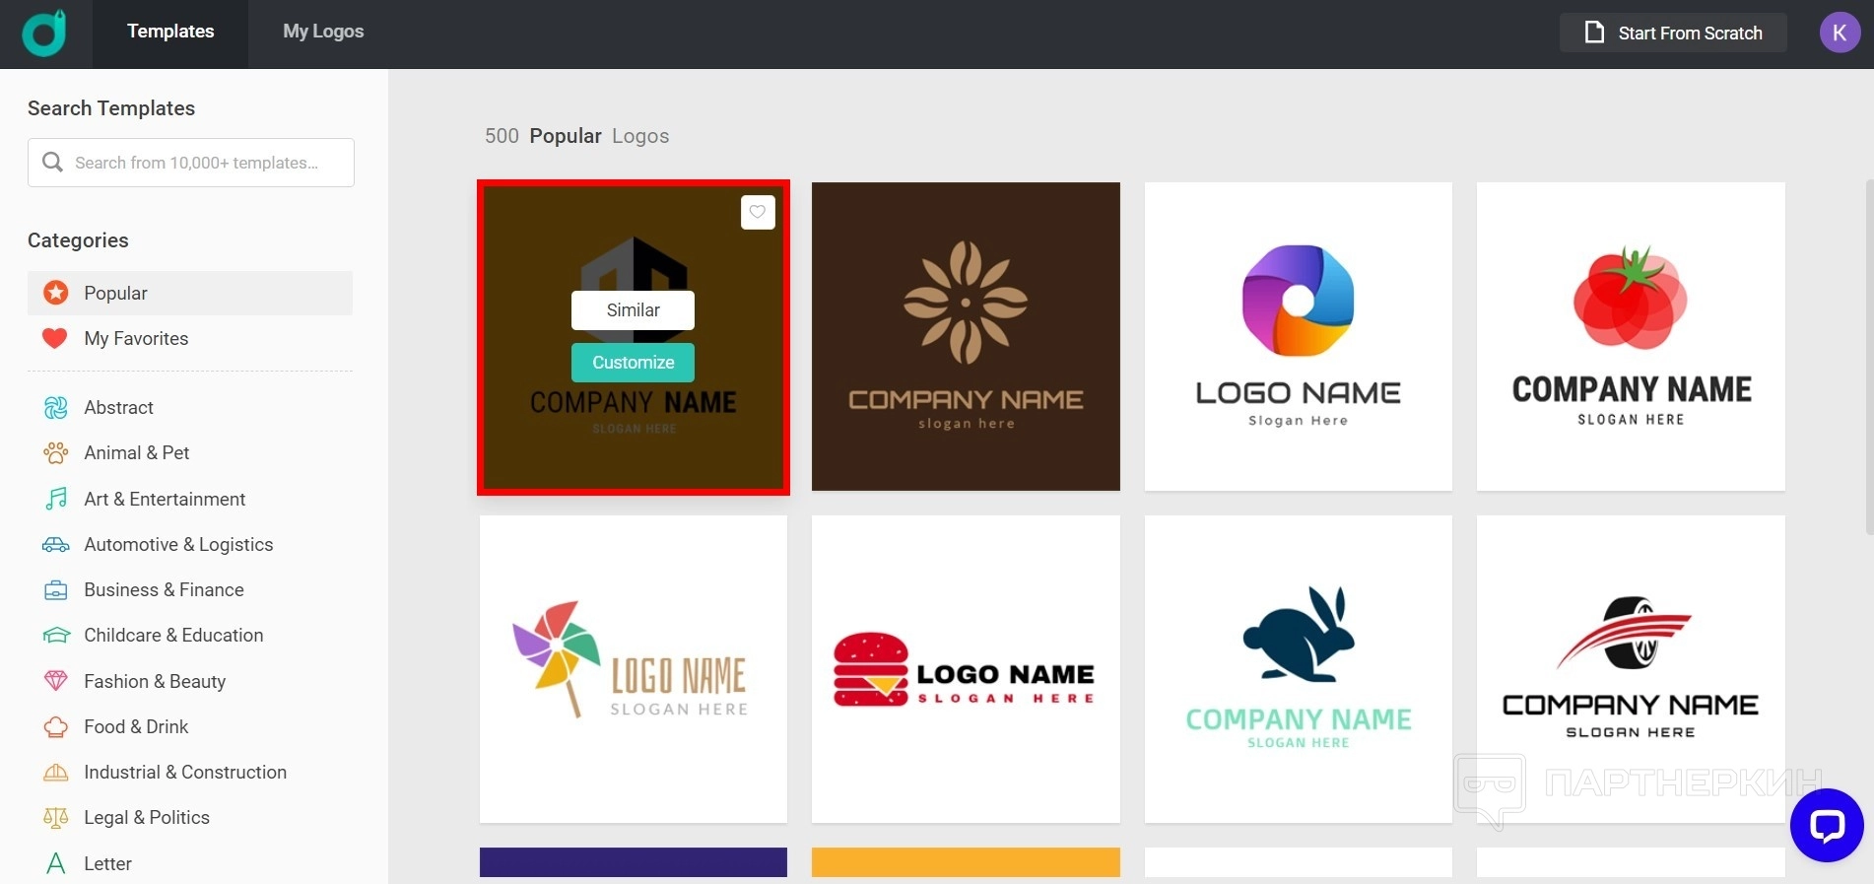
Task: Open the Templates tab
Action: coord(170,32)
